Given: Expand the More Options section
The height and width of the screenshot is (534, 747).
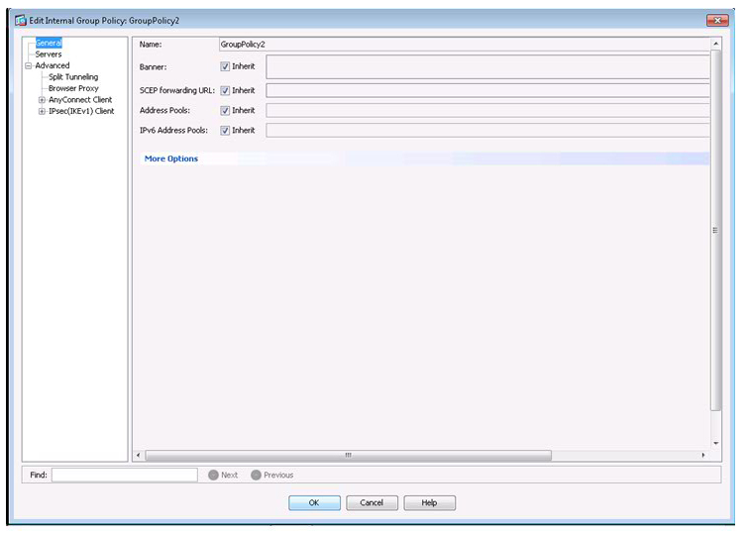Looking at the screenshot, I should [x=171, y=159].
